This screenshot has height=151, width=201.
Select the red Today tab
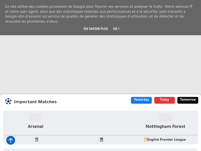(164, 100)
